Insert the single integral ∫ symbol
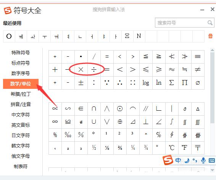216x180 pixels. coord(172,122)
